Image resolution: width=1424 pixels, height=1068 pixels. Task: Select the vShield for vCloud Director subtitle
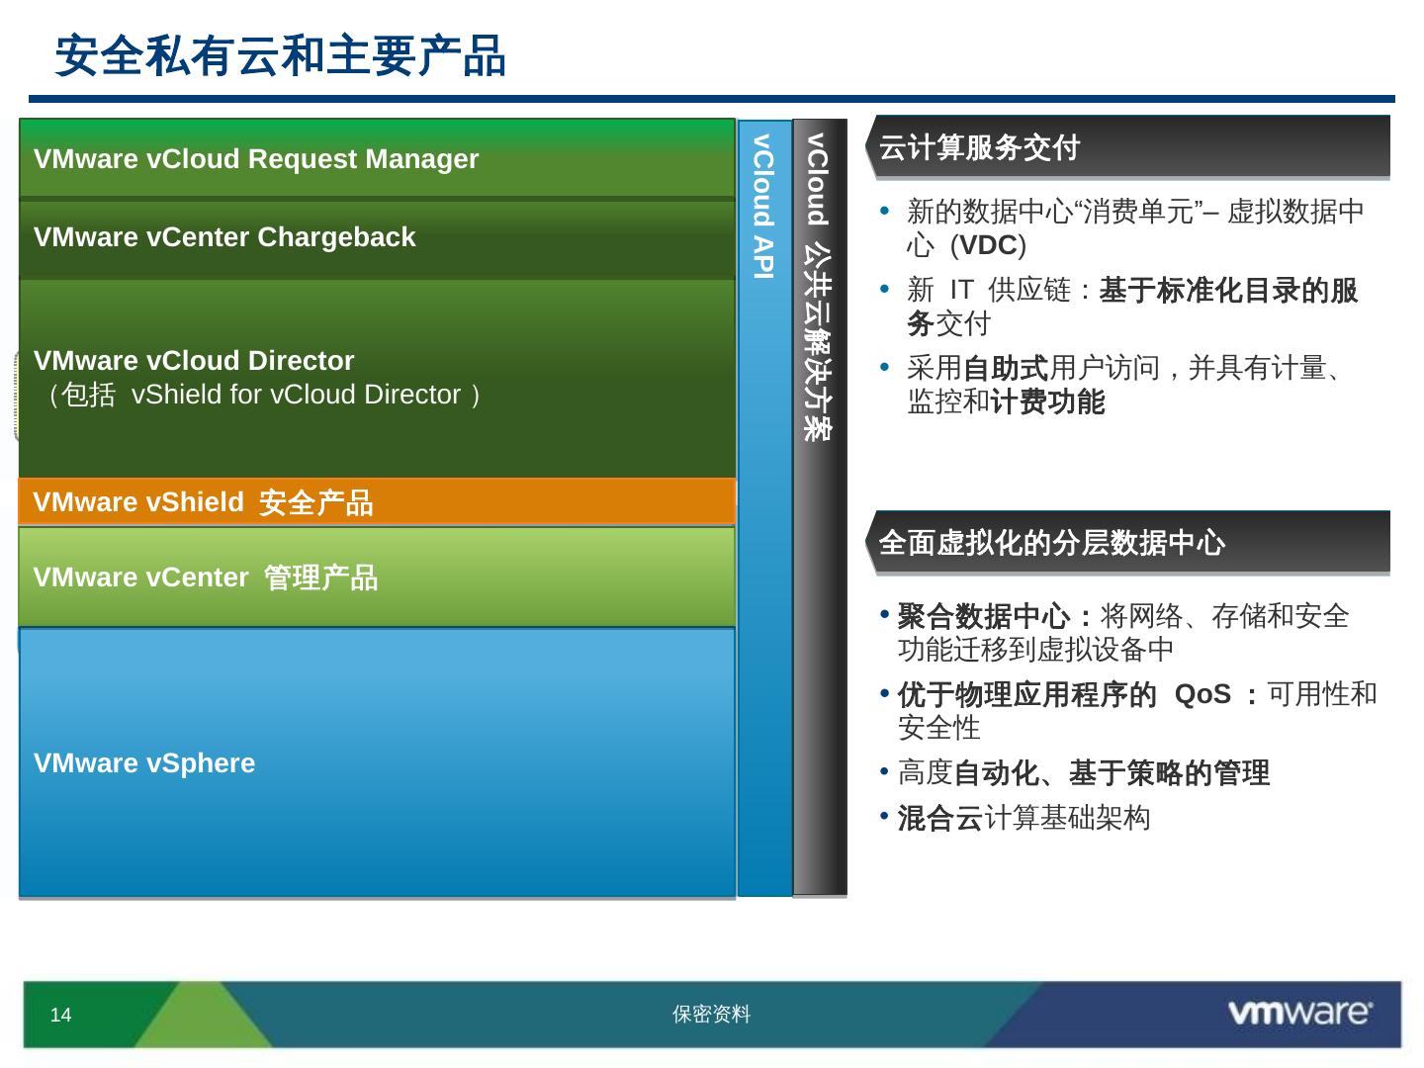(259, 395)
